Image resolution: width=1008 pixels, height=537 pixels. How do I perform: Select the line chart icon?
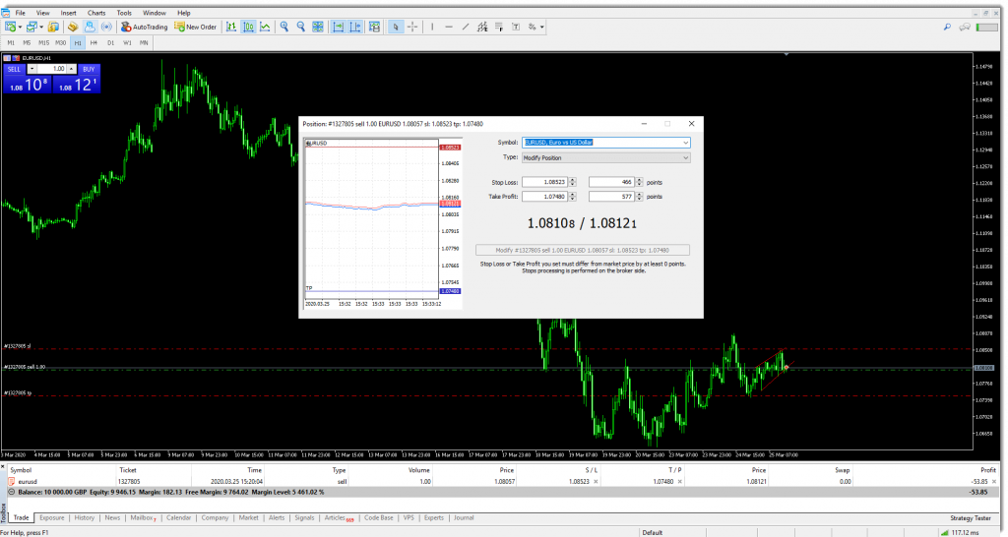coord(265,27)
